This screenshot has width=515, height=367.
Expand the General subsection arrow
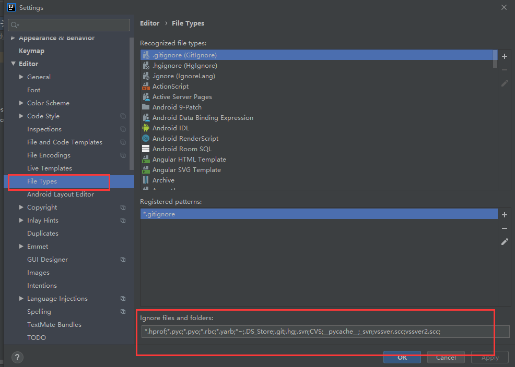[x=21, y=77]
